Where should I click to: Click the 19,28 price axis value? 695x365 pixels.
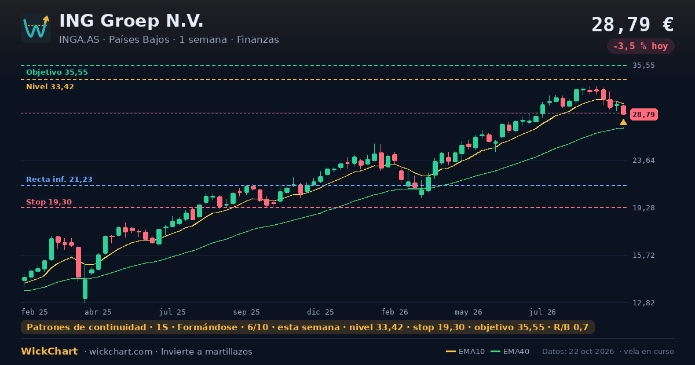coord(643,208)
